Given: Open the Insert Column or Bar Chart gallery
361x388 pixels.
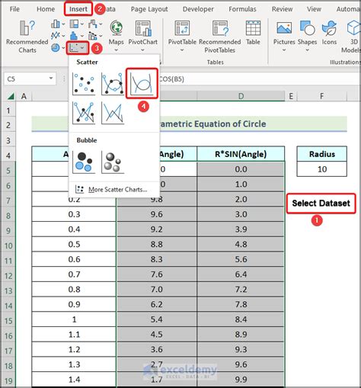Looking at the screenshot, I should (x=58, y=24).
